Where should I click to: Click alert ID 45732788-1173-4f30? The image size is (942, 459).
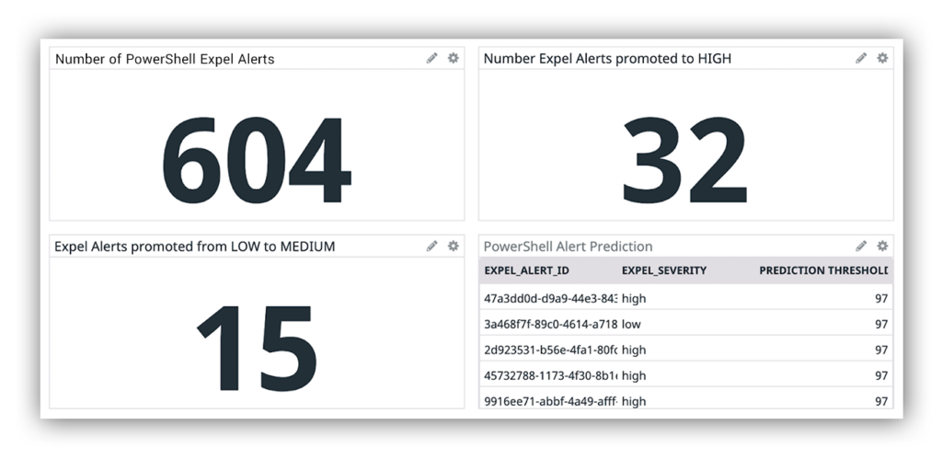pos(550,376)
